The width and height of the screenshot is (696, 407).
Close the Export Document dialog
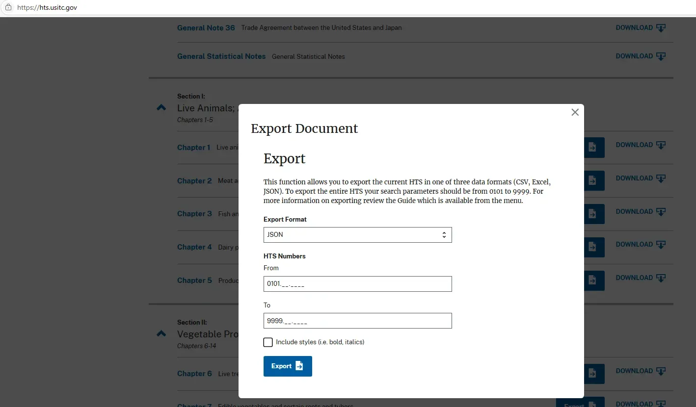pos(575,112)
